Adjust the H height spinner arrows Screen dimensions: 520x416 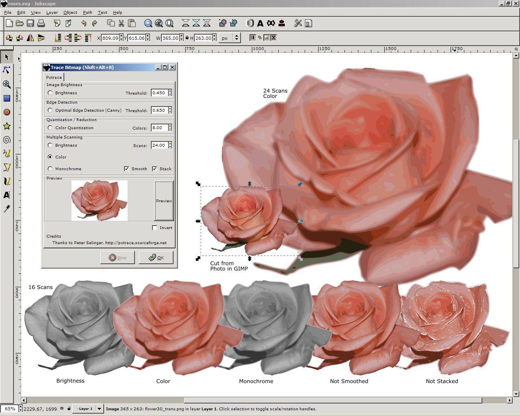click(x=214, y=38)
